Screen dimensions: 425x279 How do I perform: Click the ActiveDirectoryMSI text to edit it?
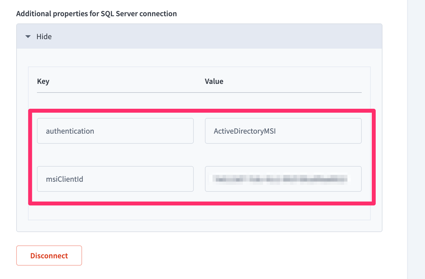(x=245, y=131)
